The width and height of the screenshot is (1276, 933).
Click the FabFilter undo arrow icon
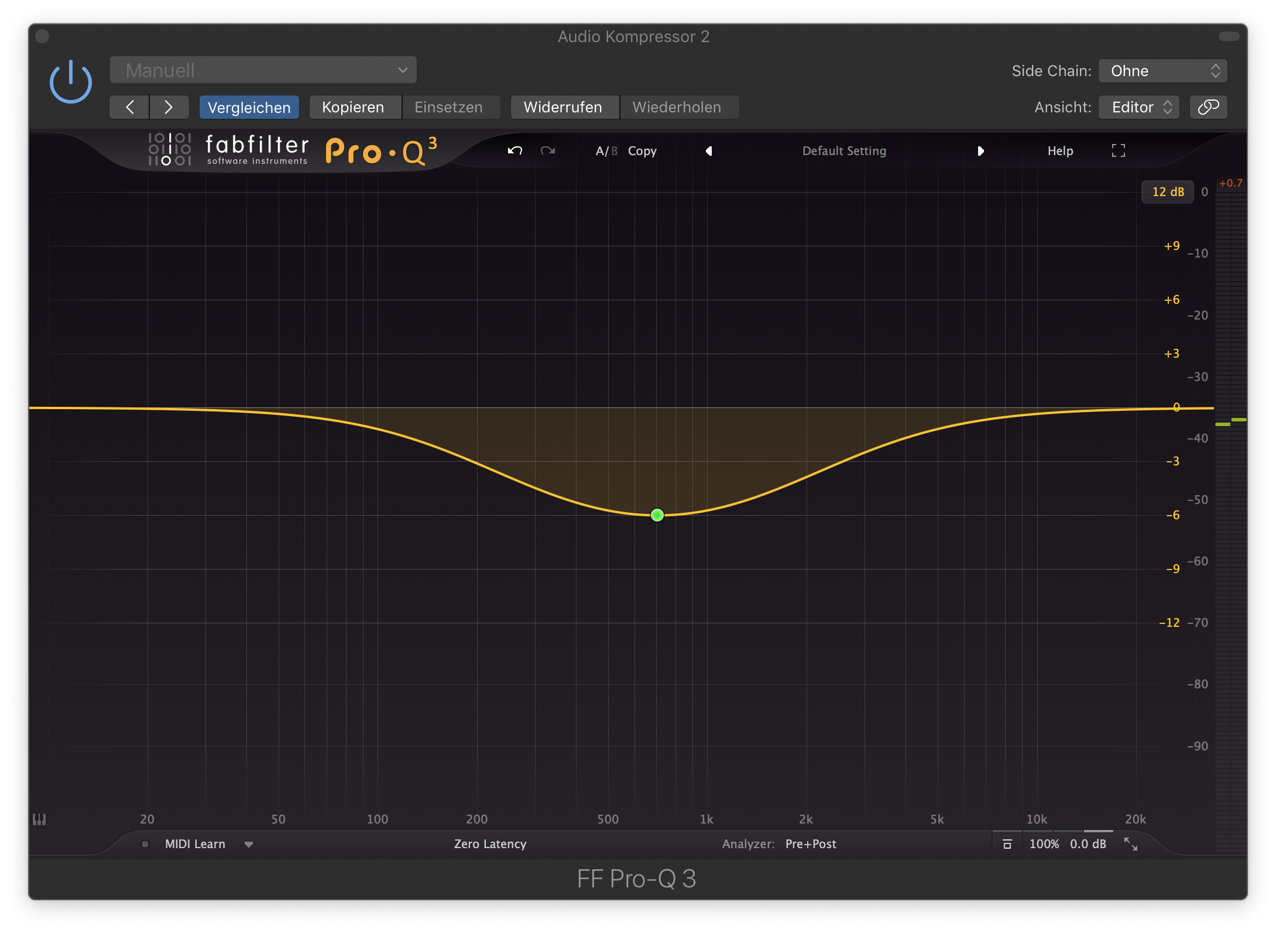point(514,151)
